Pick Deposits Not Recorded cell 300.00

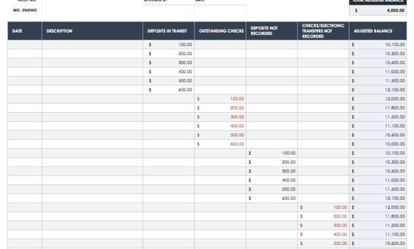271,171
